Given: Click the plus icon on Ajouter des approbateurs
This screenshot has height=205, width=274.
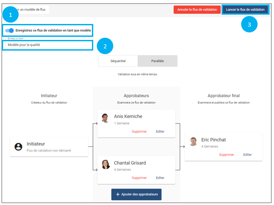Looking at the screenshot, I should [118, 195].
